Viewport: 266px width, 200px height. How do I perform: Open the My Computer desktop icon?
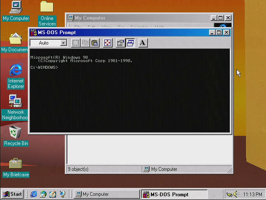(16, 11)
